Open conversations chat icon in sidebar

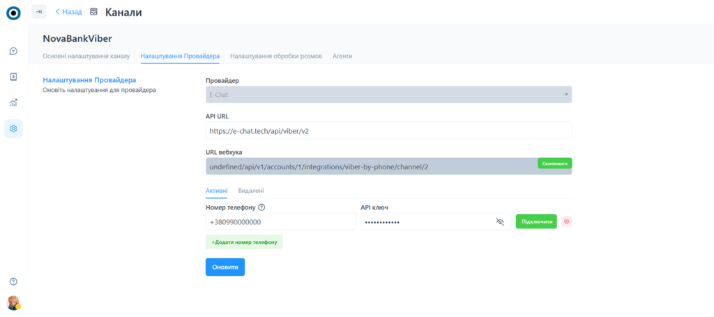point(13,51)
